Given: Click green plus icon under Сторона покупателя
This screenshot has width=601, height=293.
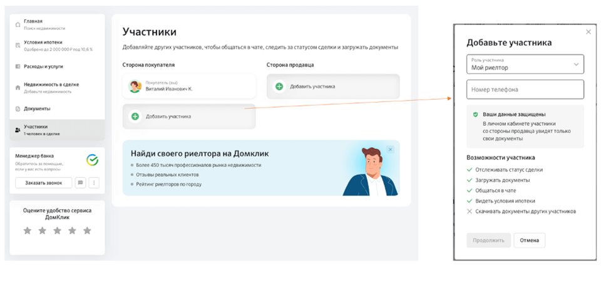Looking at the screenshot, I should (135, 116).
